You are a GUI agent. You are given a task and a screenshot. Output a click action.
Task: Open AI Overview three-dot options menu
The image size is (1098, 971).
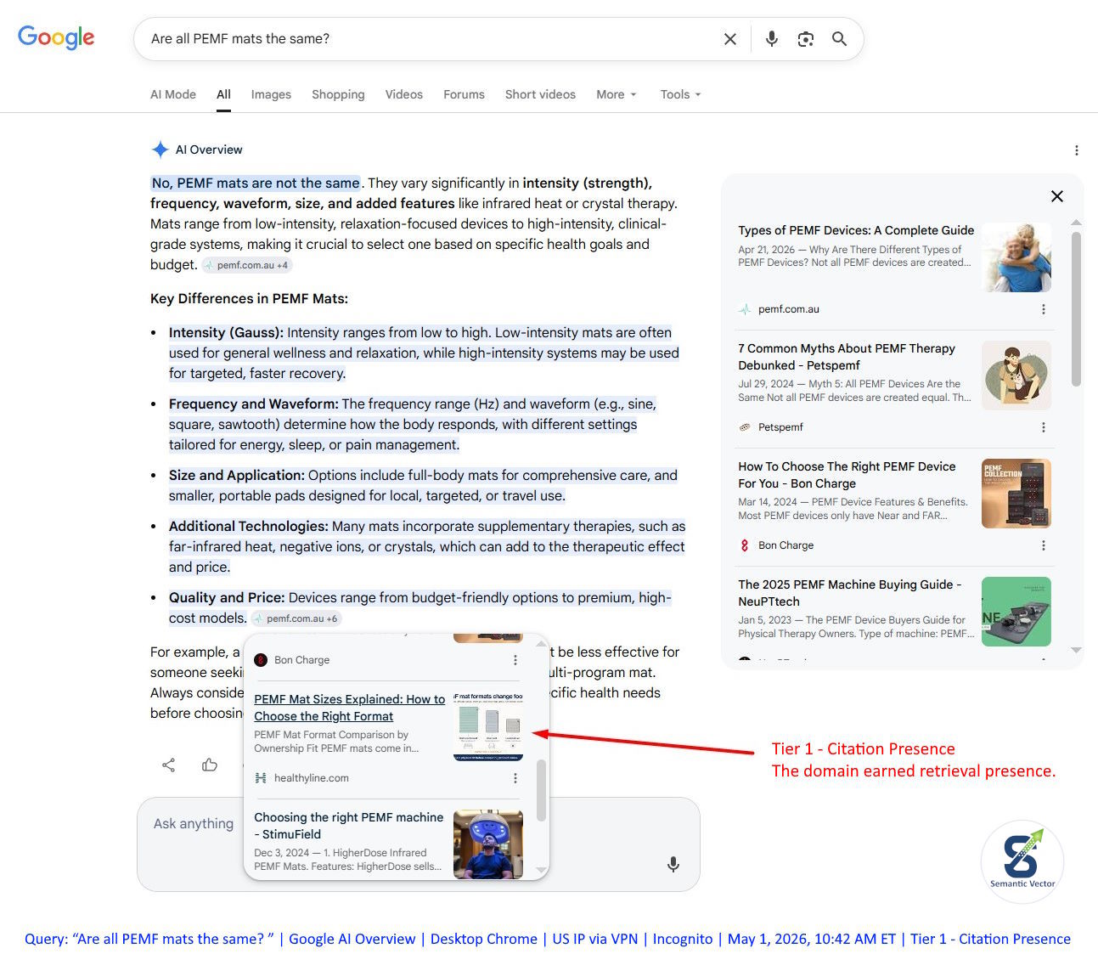pyautogui.click(x=1077, y=150)
